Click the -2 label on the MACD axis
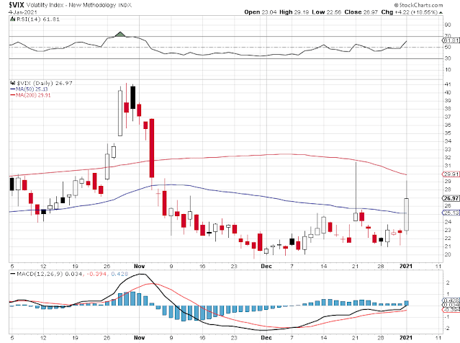Screen dimensions: 460x343 pyautogui.click(x=447, y=329)
